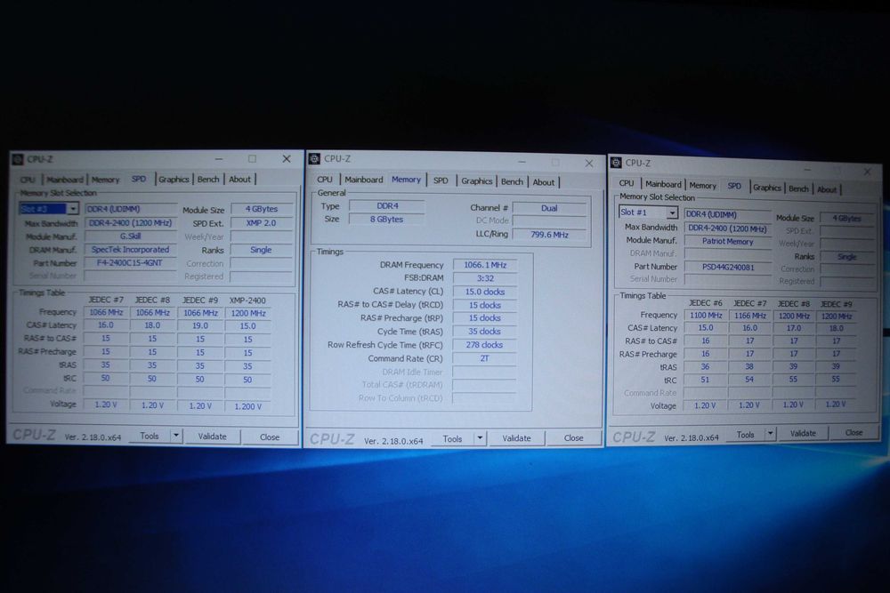Click DRAM Frequency 1066.1 MHz value
Viewport: 890px width, 593px height.
tap(485, 265)
